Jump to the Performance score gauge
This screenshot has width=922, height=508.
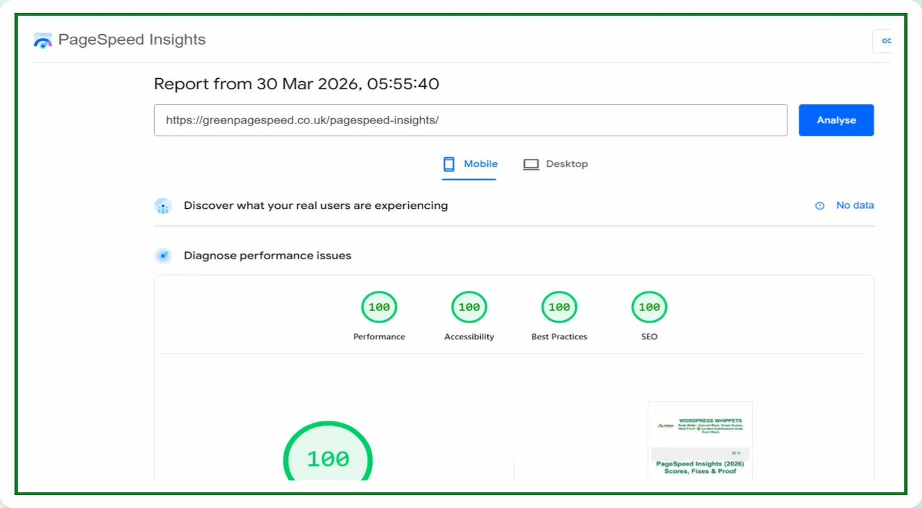379,308
